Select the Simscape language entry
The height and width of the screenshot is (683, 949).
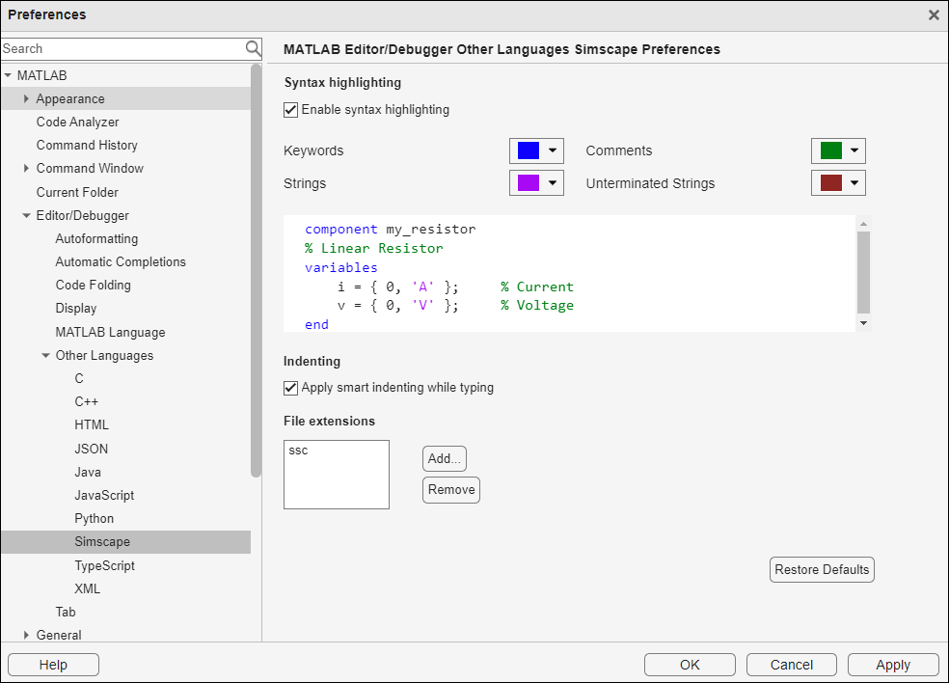[101, 542]
